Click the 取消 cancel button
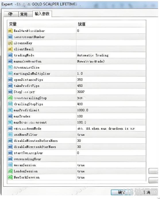The image size is (160, 199). point(147,192)
